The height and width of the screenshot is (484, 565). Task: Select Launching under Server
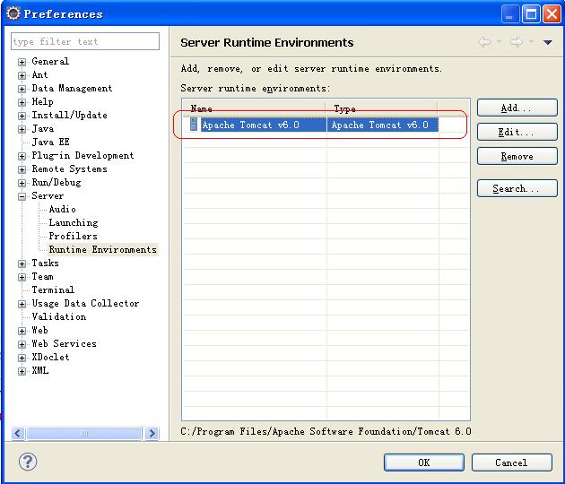(74, 222)
